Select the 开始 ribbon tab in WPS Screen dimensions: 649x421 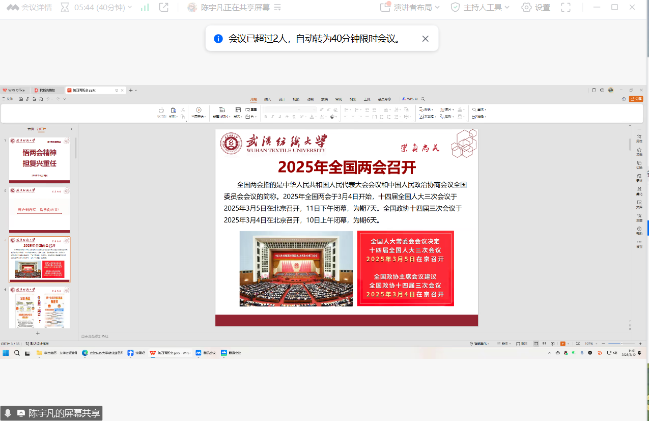pos(253,99)
